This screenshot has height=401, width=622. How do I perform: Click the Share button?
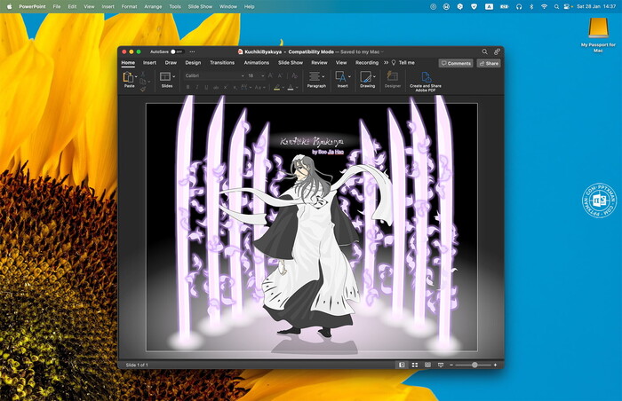click(489, 63)
